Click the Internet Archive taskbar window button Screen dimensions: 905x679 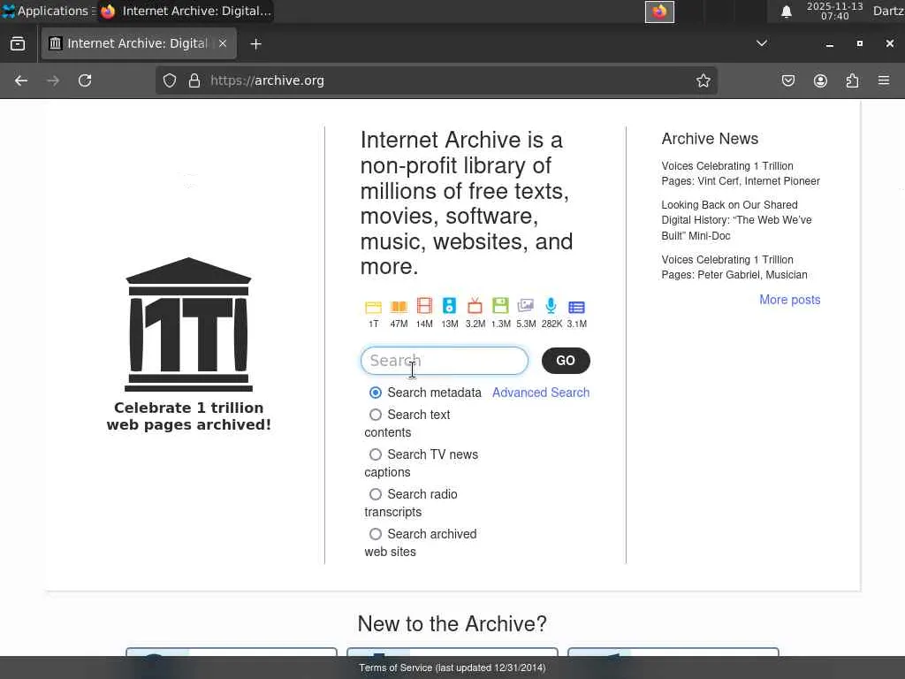coord(186,11)
